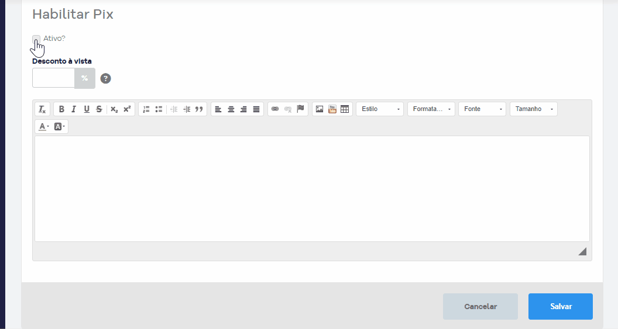
Task: Open the Formatação dropdown
Action: coord(431,109)
